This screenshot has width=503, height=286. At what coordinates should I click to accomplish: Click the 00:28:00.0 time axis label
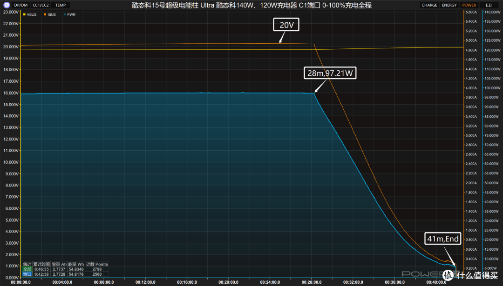pos(312,282)
